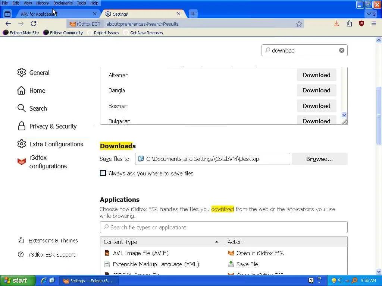This screenshot has width=382, height=286.
Task: Open the list all tabs dropdown
Action: point(371,14)
